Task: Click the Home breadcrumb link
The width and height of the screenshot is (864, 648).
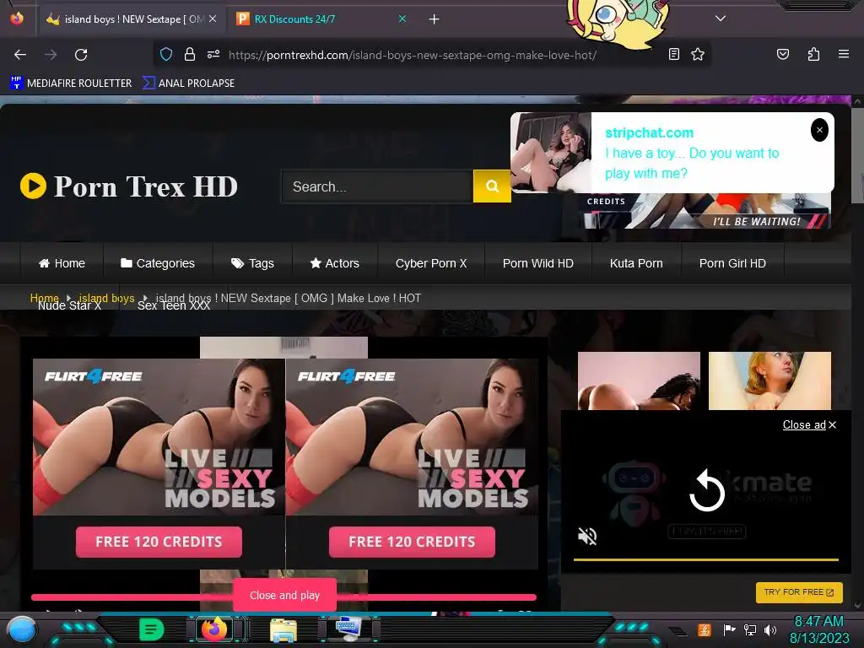Action: (x=44, y=298)
